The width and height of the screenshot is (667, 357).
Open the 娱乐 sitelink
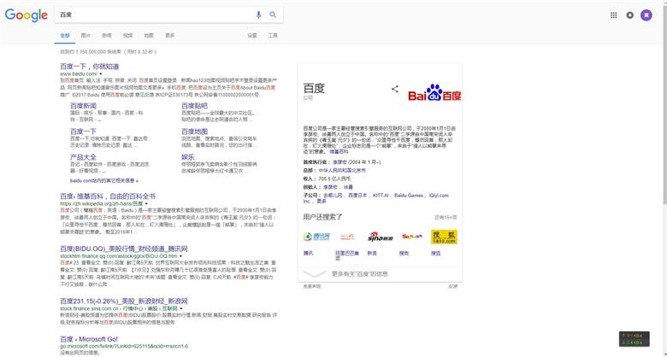pyautogui.click(x=188, y=157)
